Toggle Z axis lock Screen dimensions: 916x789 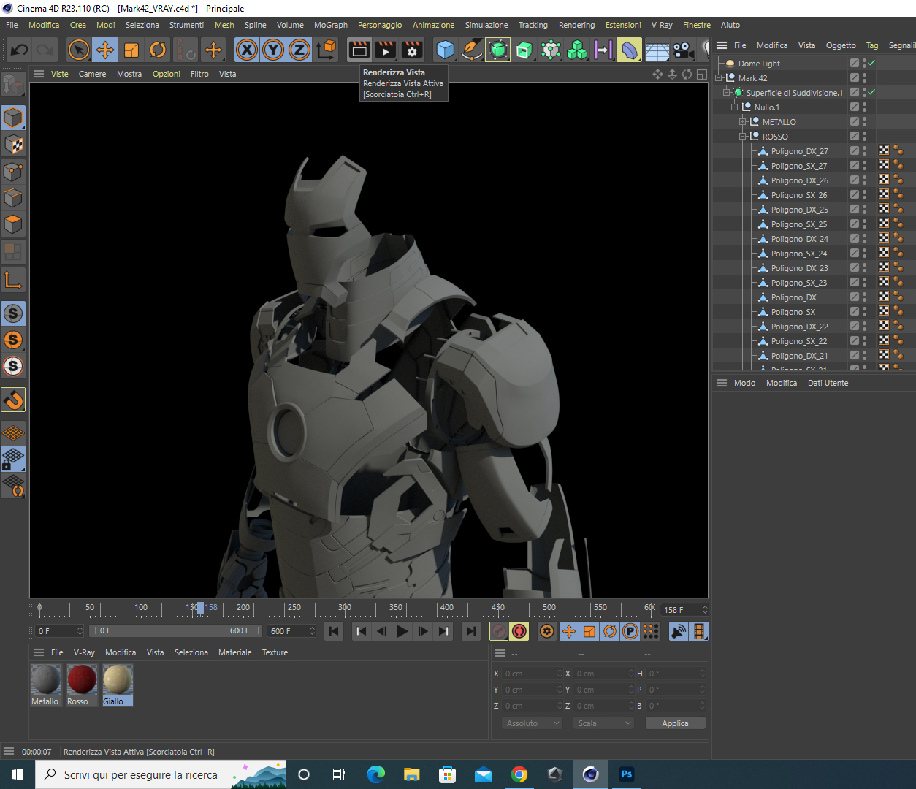(x=299, y=50)
